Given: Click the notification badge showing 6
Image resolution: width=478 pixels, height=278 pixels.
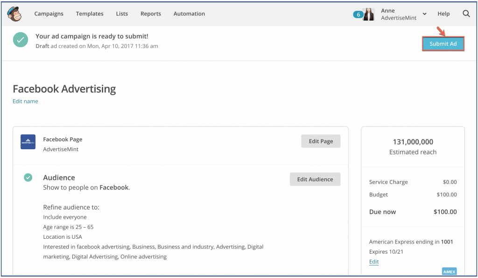Looking at the screenshot, I should 358,14.
